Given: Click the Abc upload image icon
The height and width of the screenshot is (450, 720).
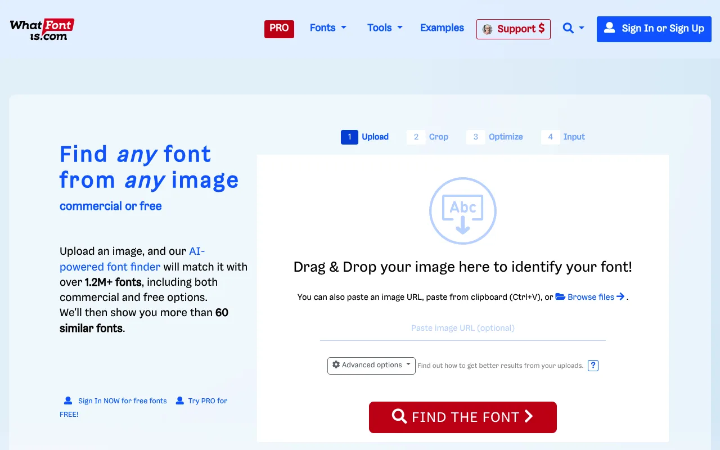Looking at the screenshot, I should pyautogui.click(x=463, y=211).
